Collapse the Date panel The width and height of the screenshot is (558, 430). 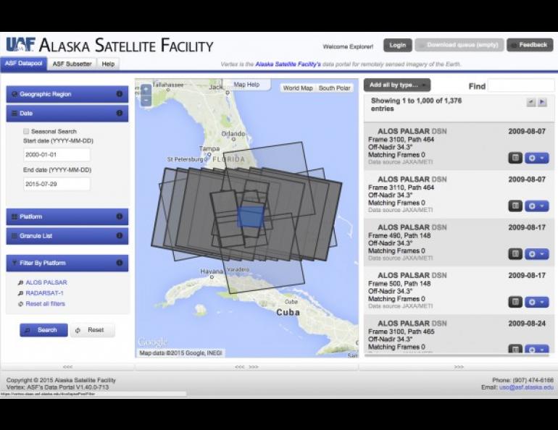[x=67, y=114]
